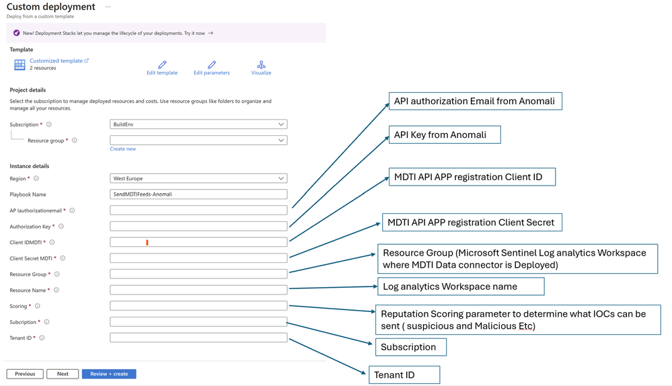Click the Customized template grid icon
Screen dimensions: 672x386
pos(20,65)
